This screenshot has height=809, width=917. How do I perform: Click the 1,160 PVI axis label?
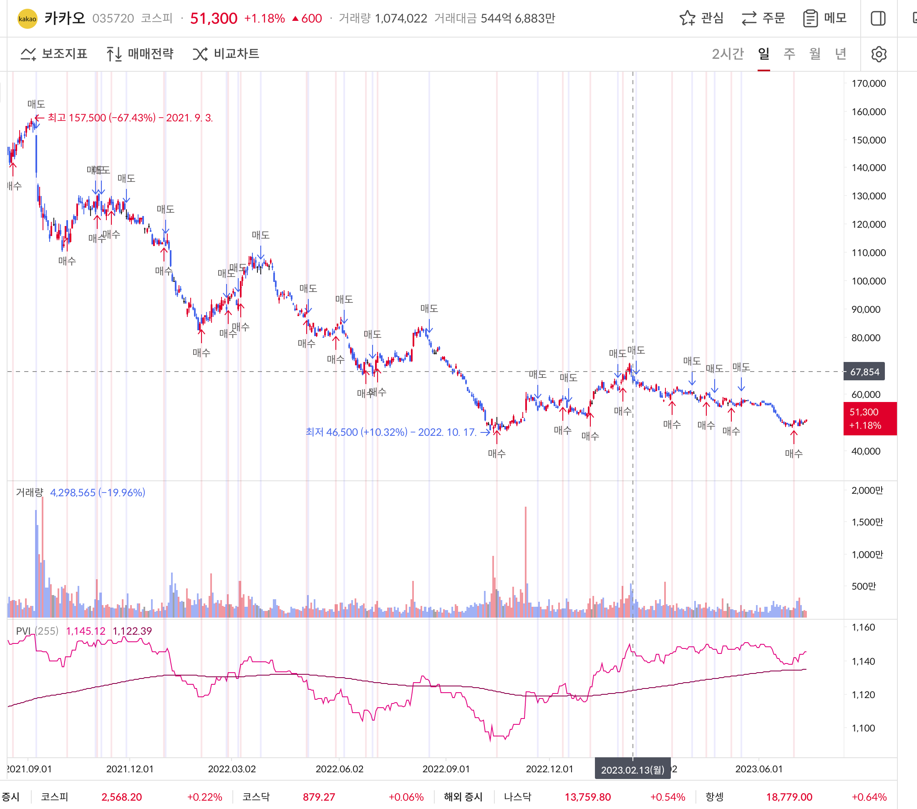[863, 627]
